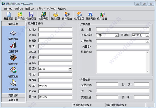Screen dimensions: 156x108
Task: Open a project with 打开项目 icon
Action: [20, 14]
